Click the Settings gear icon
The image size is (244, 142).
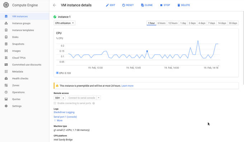[x=6, y=106]
